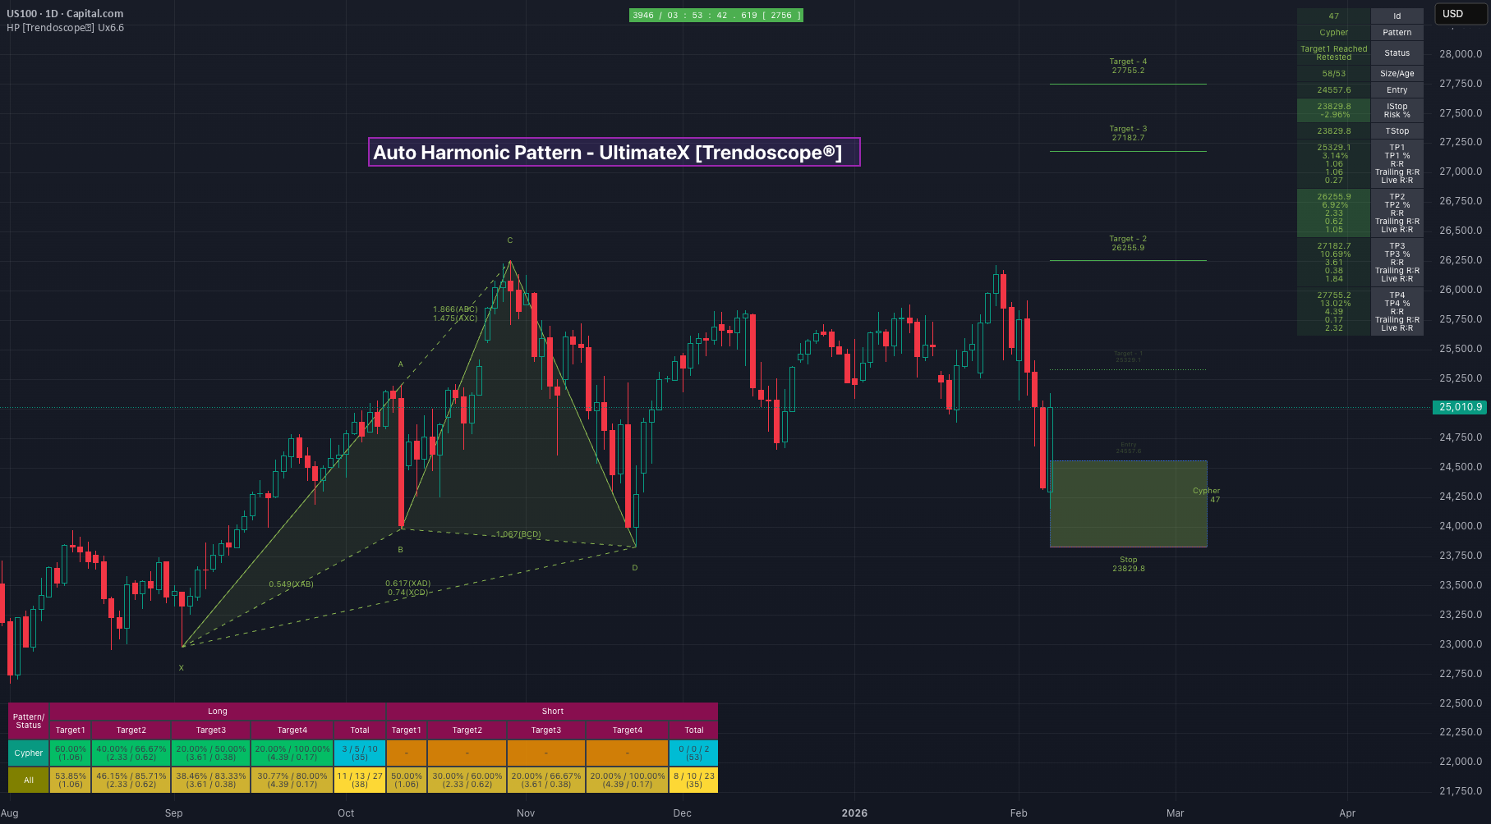This screenshot has height=824, width=1491.
Task: Click the 0.617(XAD) ratio label
Action: 407,584
